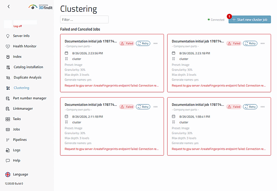The width and height of the screenshot is (277, 191).
Task: Click the 2:23:56 PM job title
Action: pyautogui.click(x=91, y=41)
